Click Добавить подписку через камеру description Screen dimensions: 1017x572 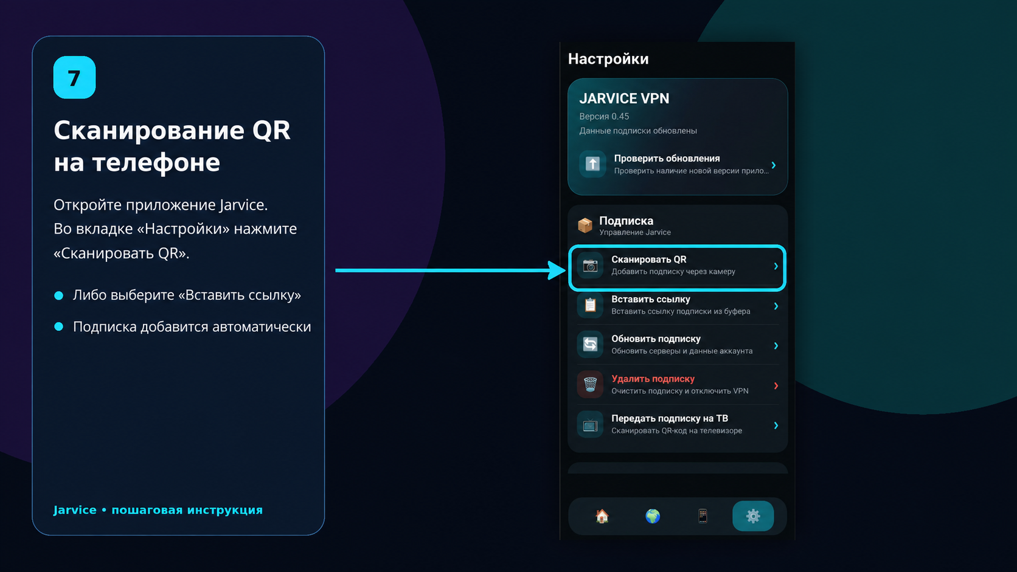pyautogui.click(x=673, y=272)
